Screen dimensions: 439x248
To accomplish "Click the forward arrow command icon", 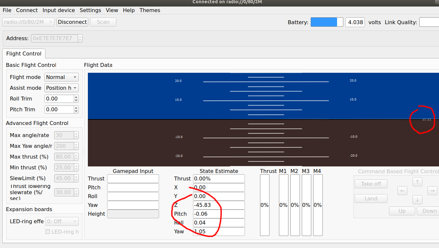I will point(417,182).
